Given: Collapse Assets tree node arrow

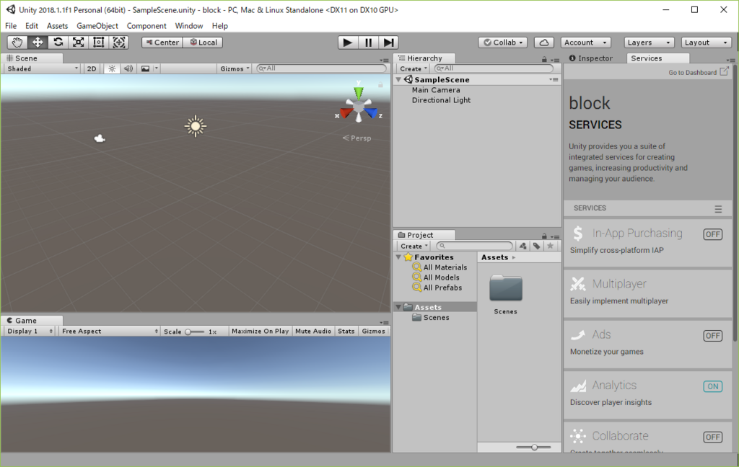Looking at the screenshot, I should pos(398,307).
